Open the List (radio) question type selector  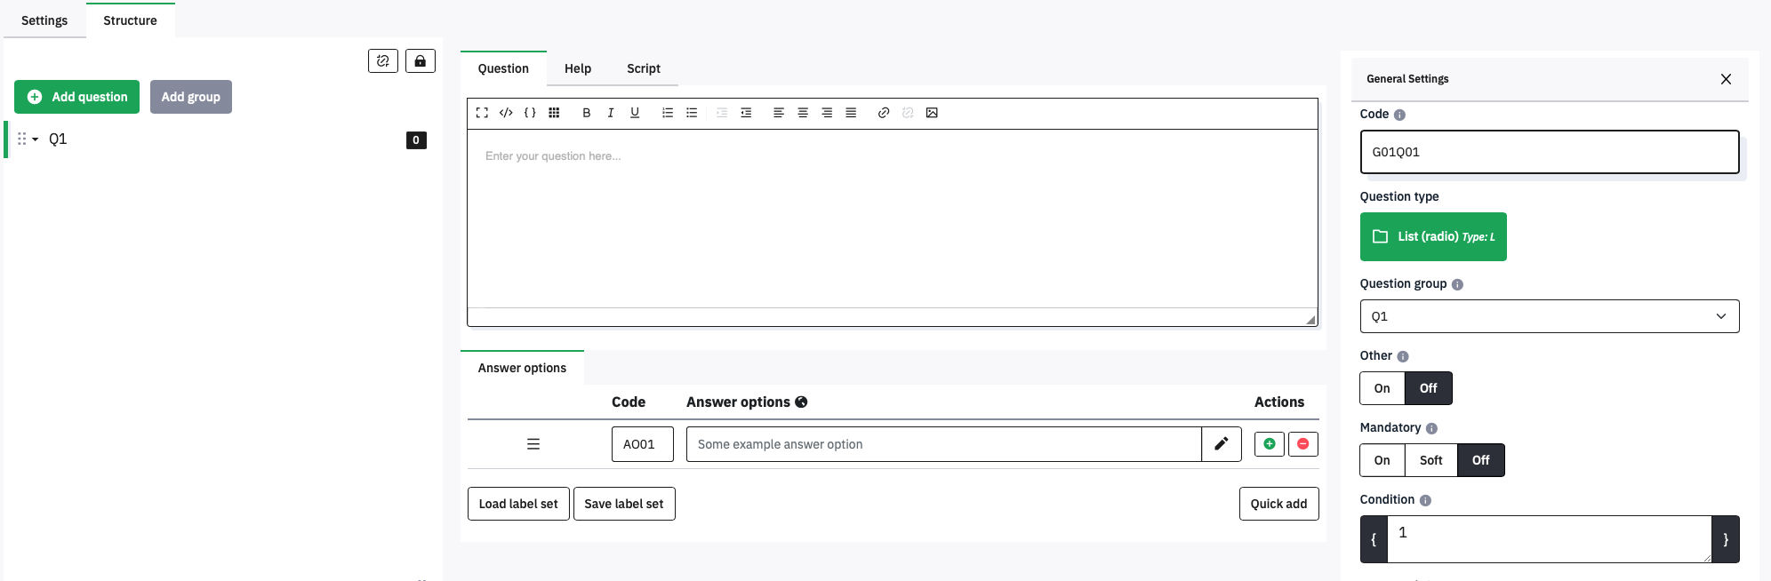[1432, 236]
